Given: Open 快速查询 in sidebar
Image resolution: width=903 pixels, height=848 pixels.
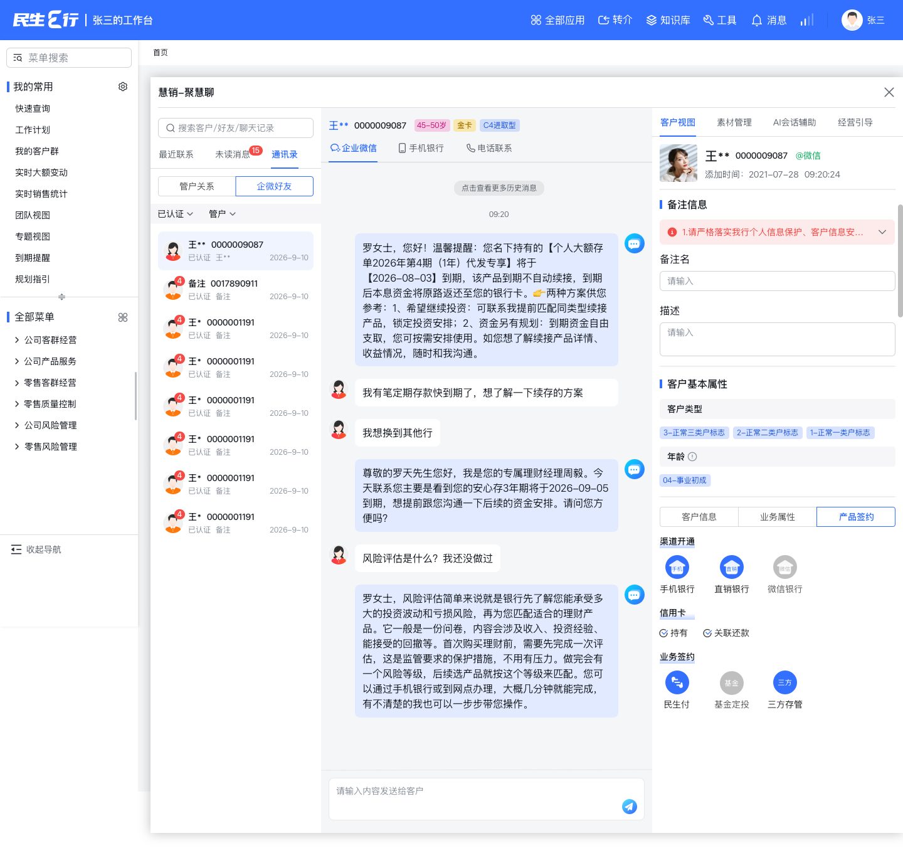Looking at the screenshot, I should coord(33,109).
